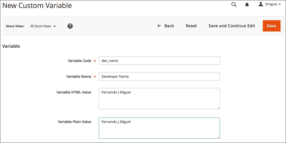Click the caret next to All Store Views
The height and width of the screenshot is (143, 286).
(x=55, y=26)
